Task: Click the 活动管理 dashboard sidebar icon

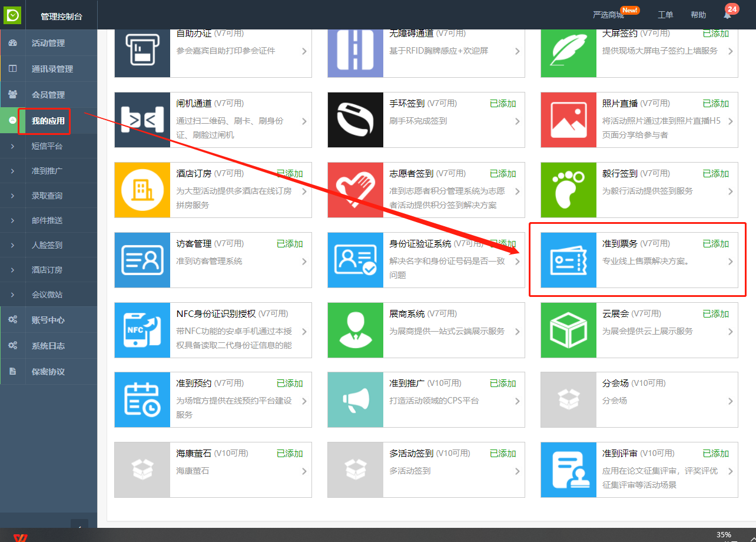Action: click(12, 43)
